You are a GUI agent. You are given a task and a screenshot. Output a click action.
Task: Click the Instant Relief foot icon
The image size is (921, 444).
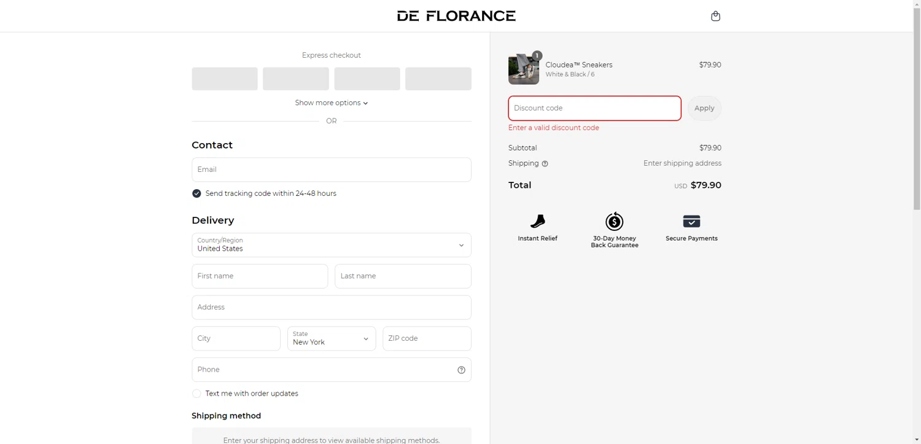pos(537,221)
